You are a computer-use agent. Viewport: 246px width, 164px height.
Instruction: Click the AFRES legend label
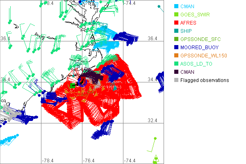pos(188,23)
